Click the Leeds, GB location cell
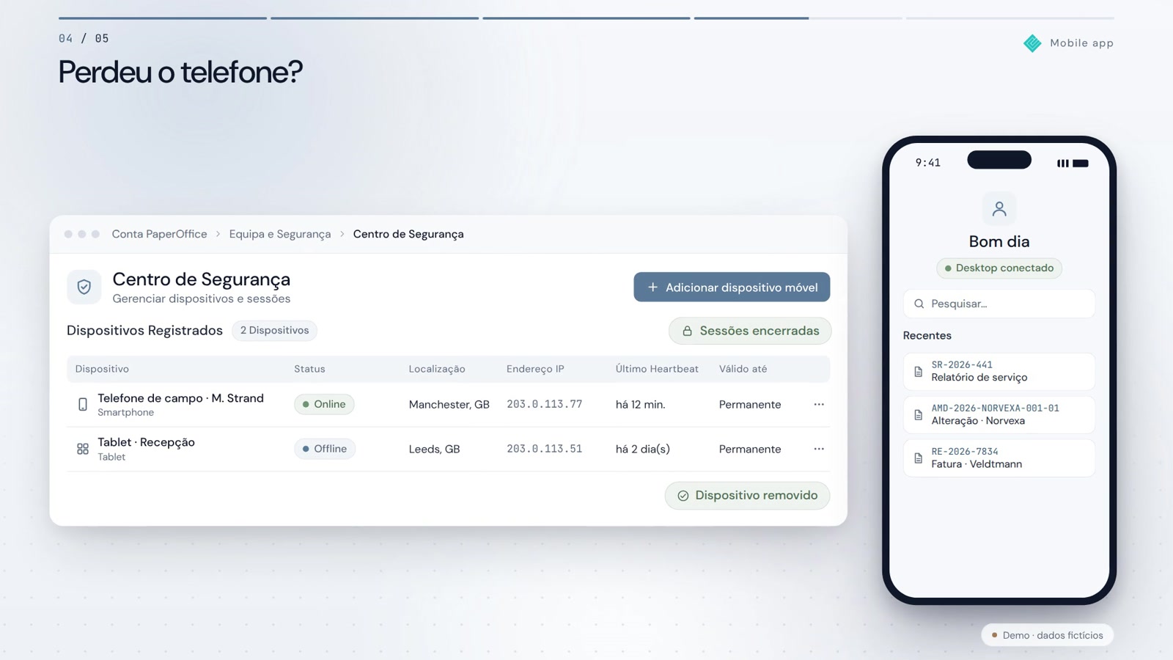The width and height of the screenshot is (1173, 660). (434, 449)
